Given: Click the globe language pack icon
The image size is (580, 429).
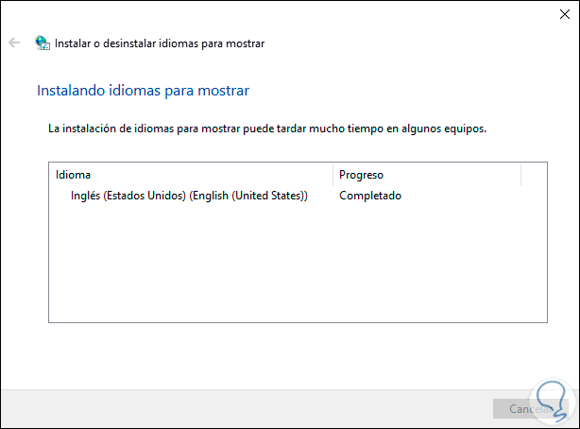Looking at the screenshot, I should (x=43, y=43).
